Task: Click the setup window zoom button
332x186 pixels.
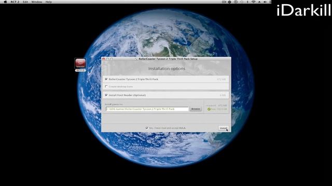Action: pyautogui.click(x=111, y=59)
